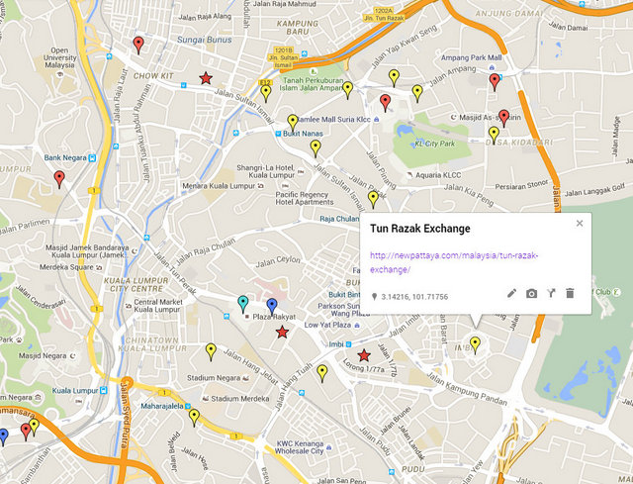Select the yellow pin below the popup pointer
The height and width of the screenshot is (484, 633).
pyautogui.click(x=475, y=345)
